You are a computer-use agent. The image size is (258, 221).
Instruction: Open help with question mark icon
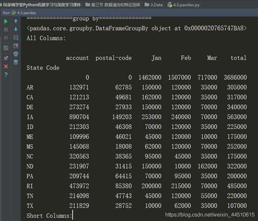coord(6,75)
